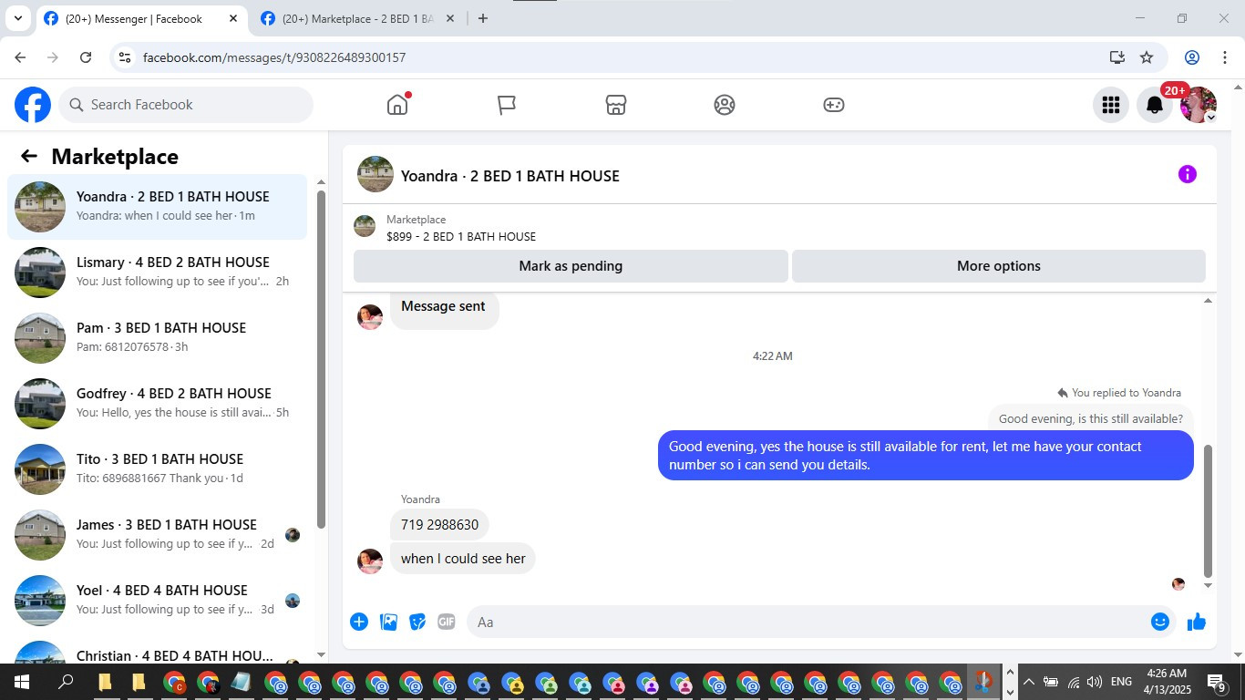Open the Pages flag icon
Screen dimensions: 1245x700
(x=507, y=105)
